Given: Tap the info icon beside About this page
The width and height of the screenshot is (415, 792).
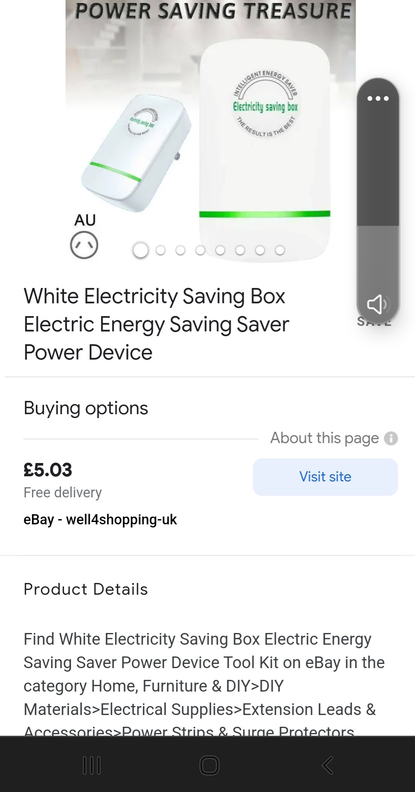Looking at the screenshot, I should pyautogui.click(x=391, y=438).
